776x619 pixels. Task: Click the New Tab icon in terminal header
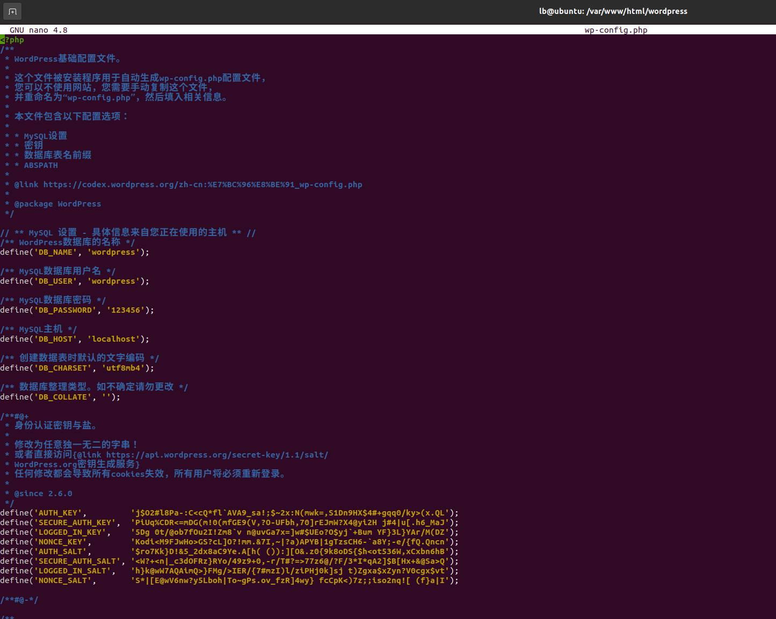coord(12,11)
